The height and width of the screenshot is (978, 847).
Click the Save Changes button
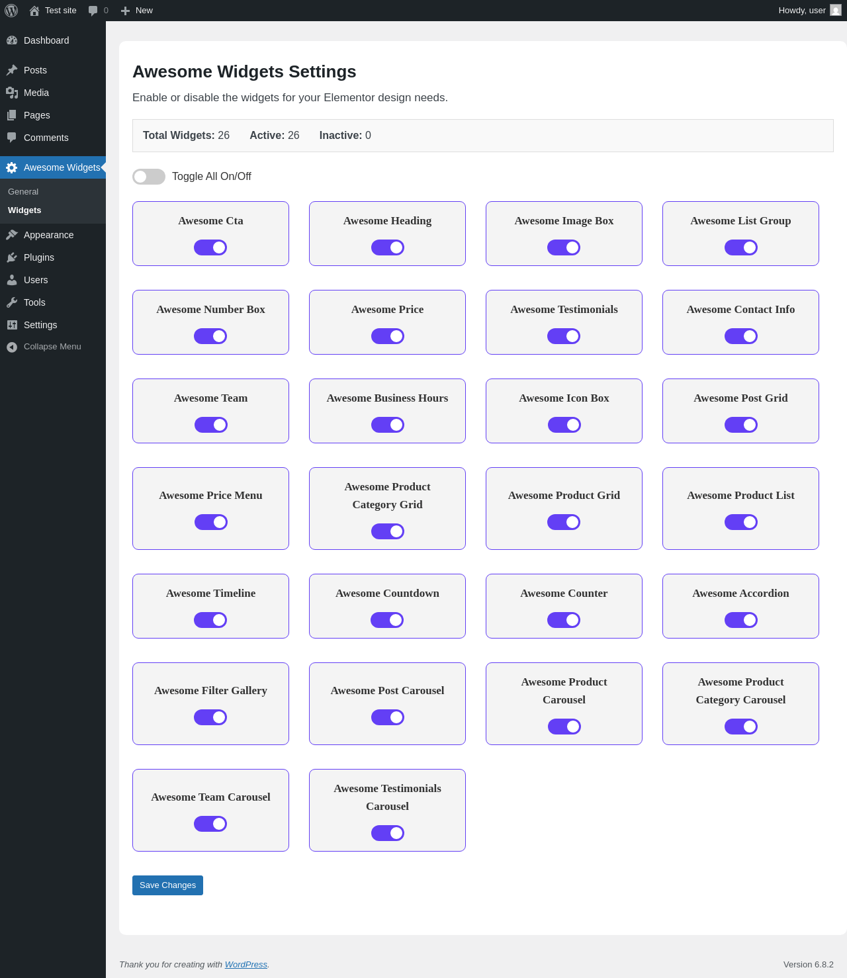pyautogui.click(x=167, y=885)
